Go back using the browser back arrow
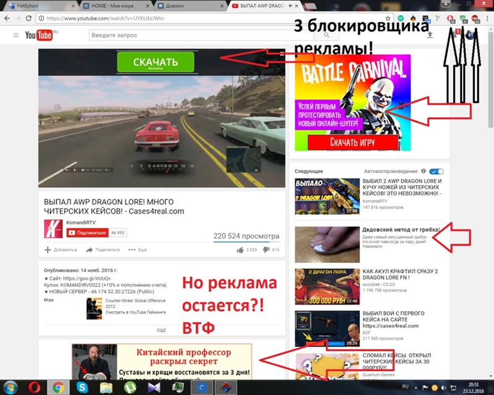Viewport: 494px width, 395px height. (x=7, y=19)
